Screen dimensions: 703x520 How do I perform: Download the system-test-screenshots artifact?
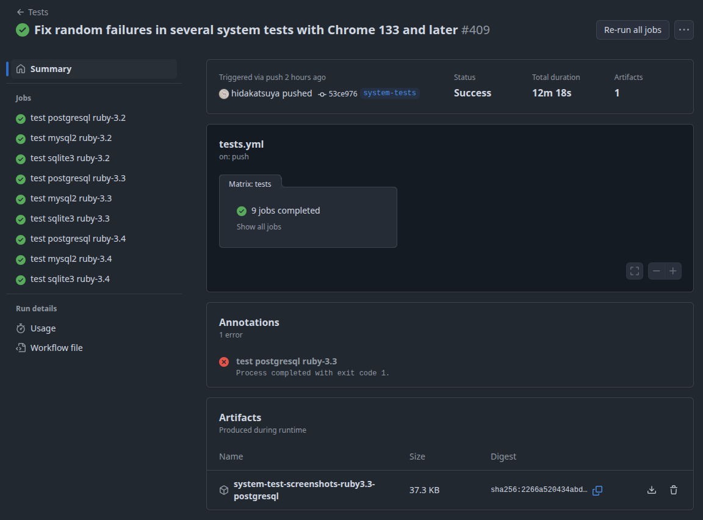pos(652,490)
